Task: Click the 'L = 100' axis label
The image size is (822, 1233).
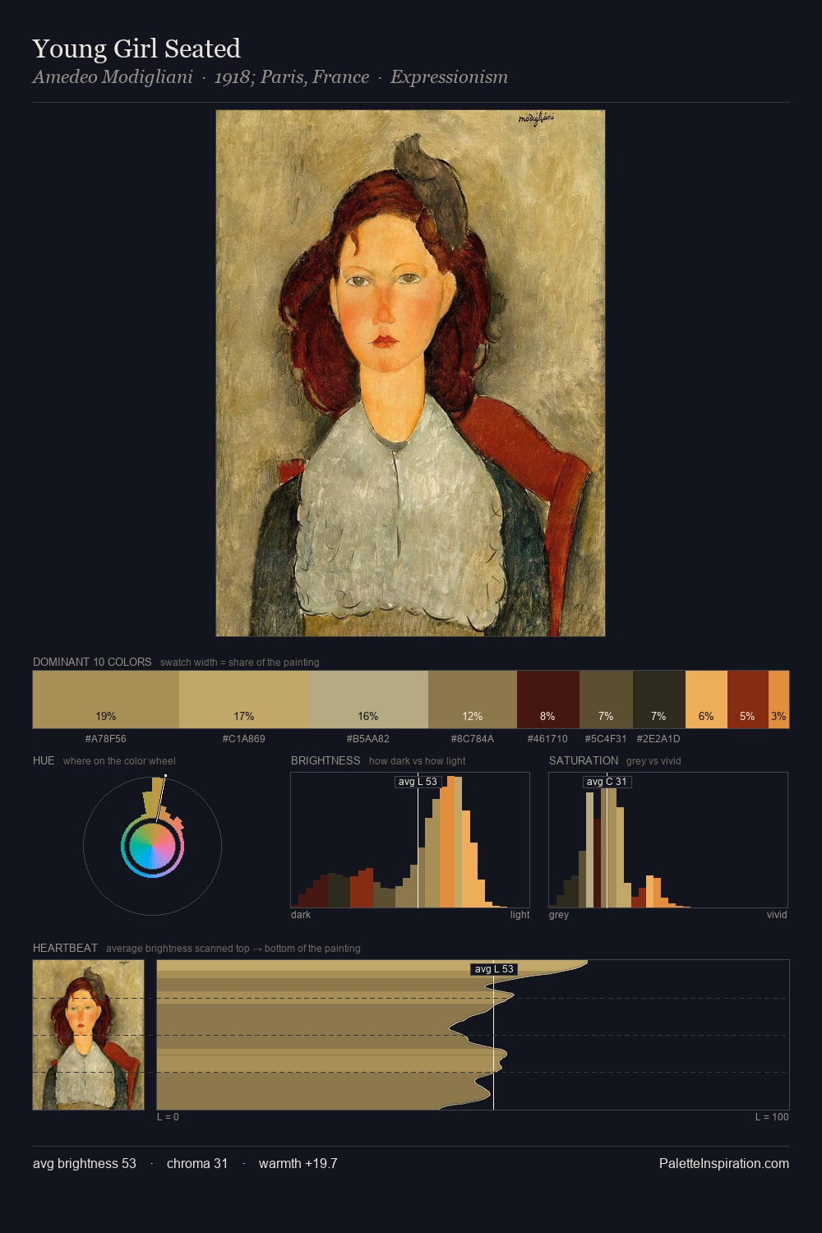Action: coord(772,1117)
